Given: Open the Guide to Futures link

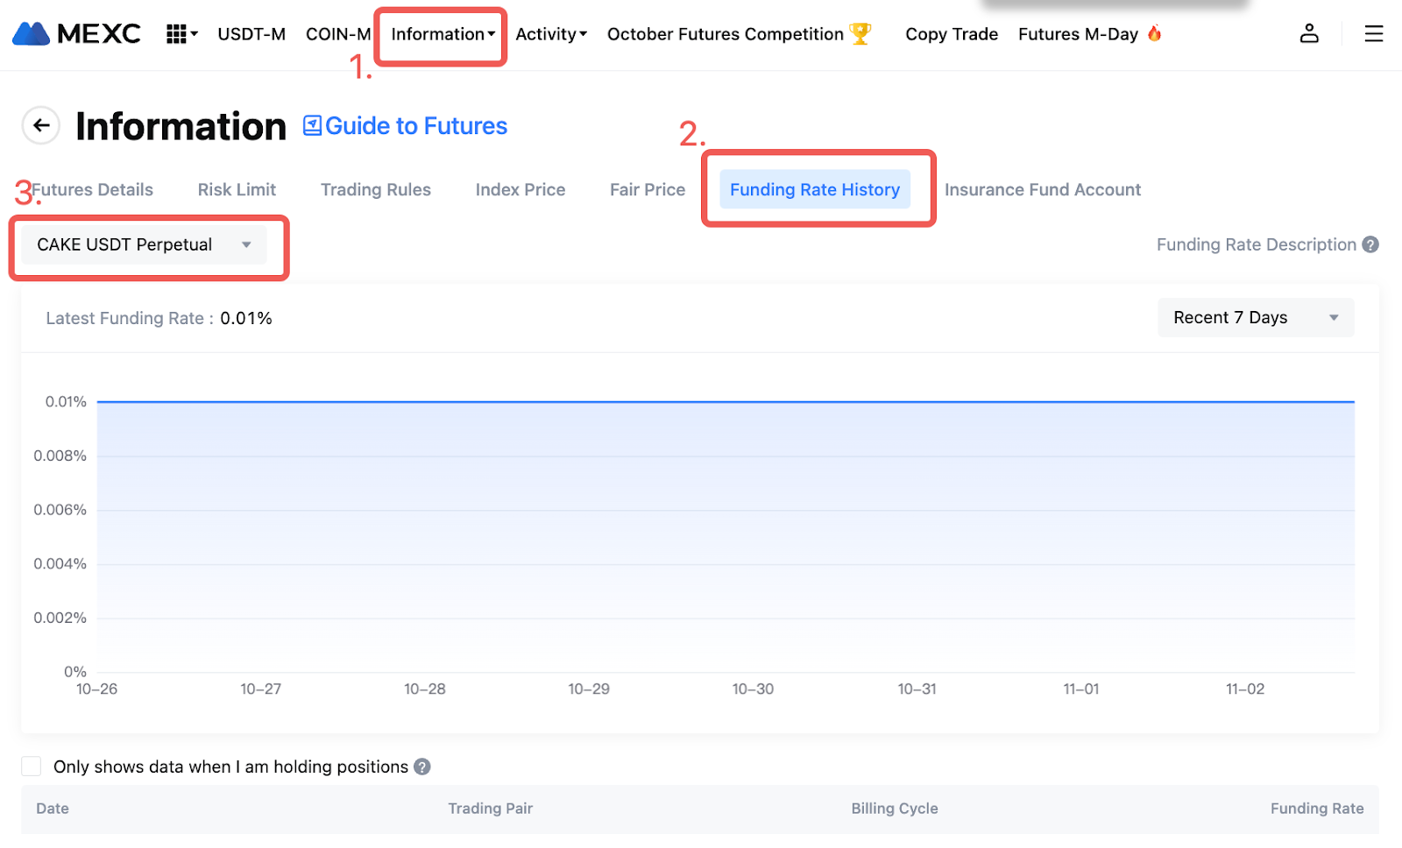Looking at the screenshot, I should [406, 126].
